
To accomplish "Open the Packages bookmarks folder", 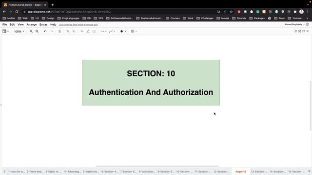I will coord(257,18).
